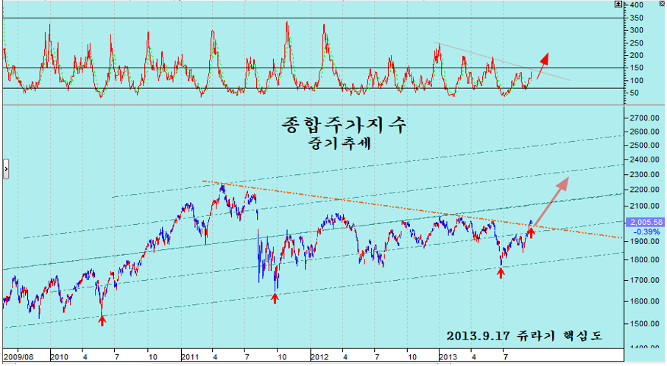Click the red arrow marker under mid-2013 low
667x366 pixels.
[x=501, y=273]
